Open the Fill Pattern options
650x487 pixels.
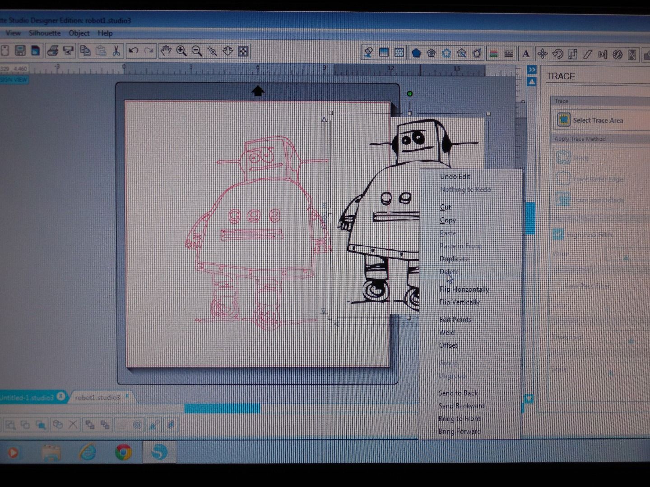point(446,52)
